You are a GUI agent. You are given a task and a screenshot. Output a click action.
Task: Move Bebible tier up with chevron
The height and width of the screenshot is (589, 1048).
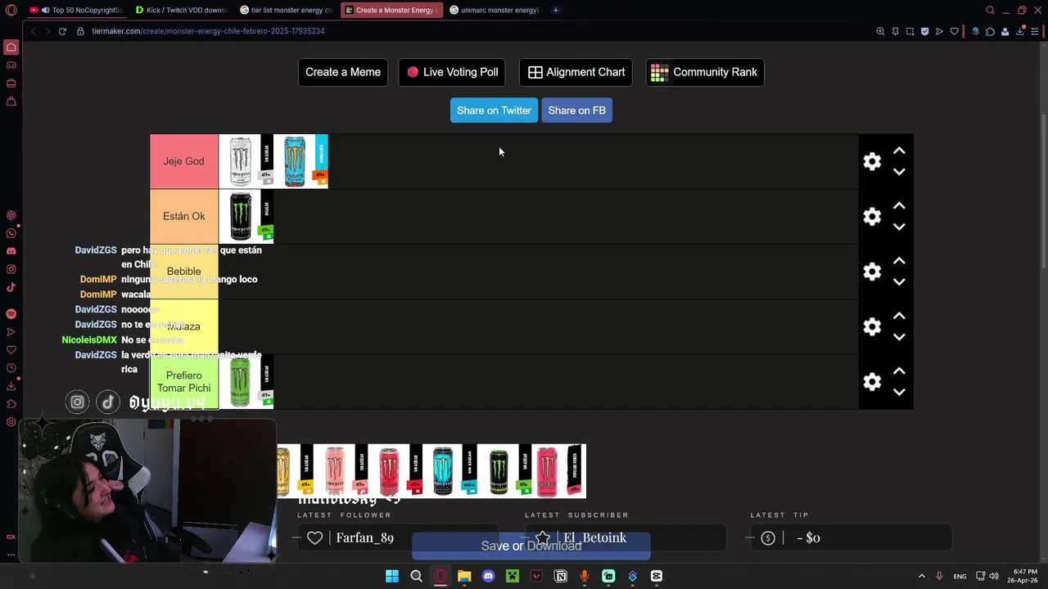899,261
